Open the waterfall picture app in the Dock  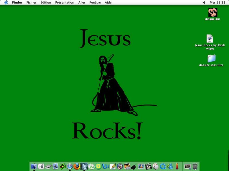pos(84,166)
